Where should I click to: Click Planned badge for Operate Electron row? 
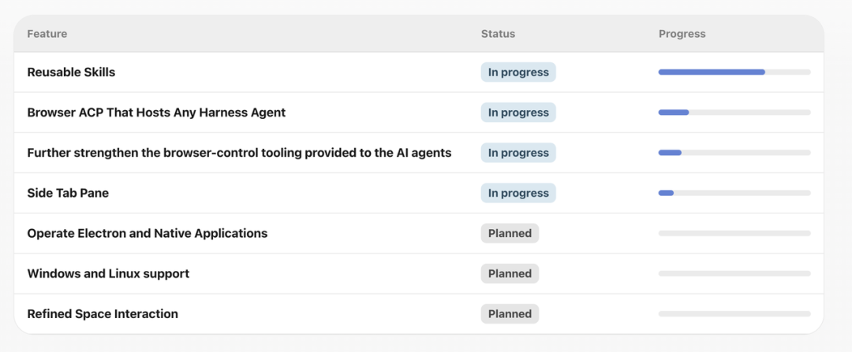point(510,233)
